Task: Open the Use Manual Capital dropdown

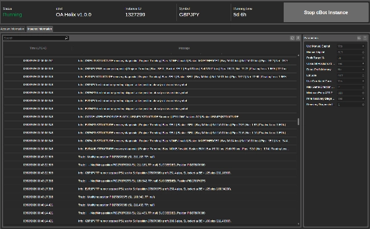Action: click(351, 46)
